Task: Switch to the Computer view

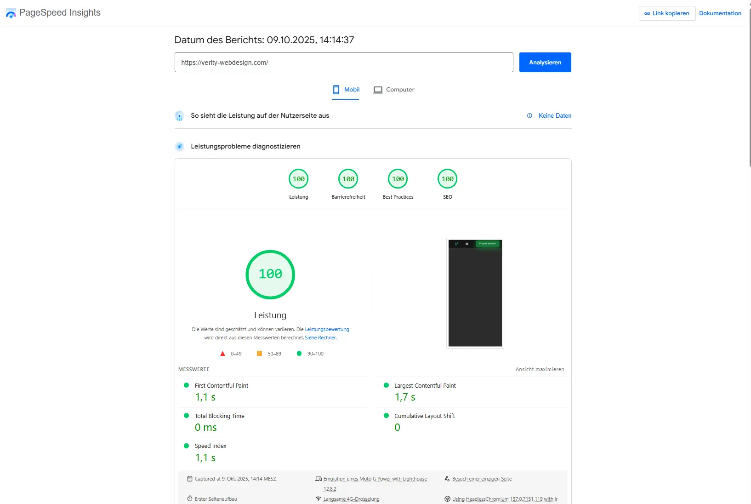Action: [399, 90]
